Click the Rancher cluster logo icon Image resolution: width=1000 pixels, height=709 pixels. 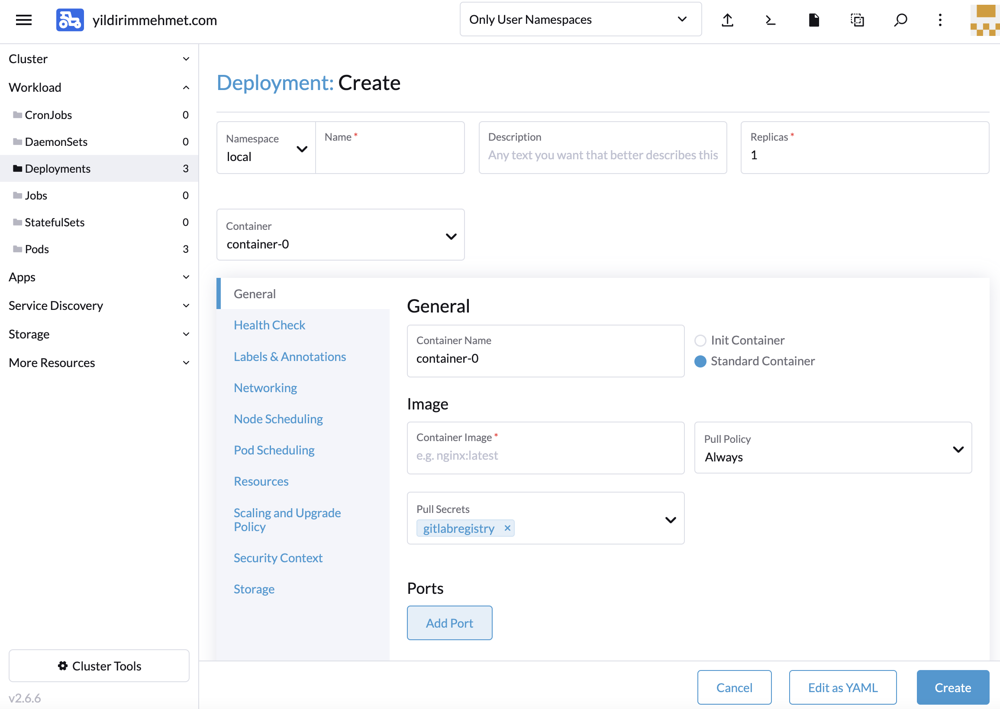pyautogui.click(x=70, y=19)
